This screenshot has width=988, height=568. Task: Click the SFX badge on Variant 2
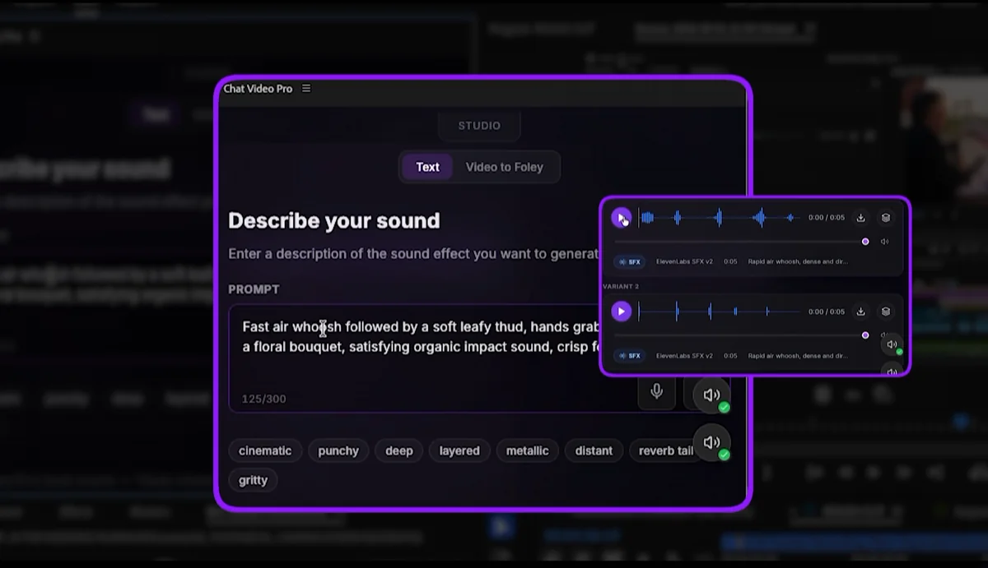(x=629, y=356)
